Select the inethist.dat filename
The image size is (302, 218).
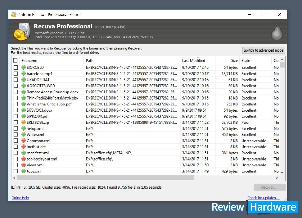(x=36, y=147)
